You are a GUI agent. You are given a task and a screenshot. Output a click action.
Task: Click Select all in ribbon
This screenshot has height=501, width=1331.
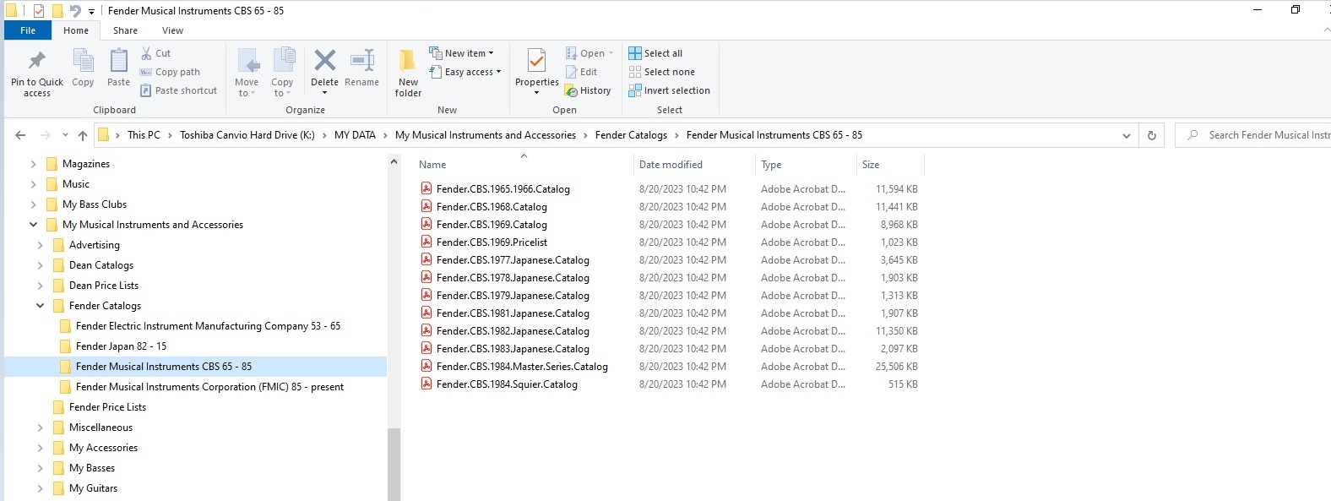tap(655, 53)
